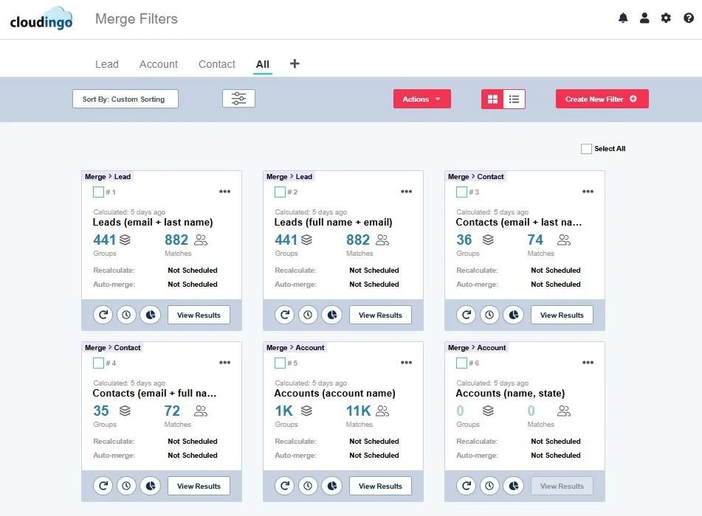The image size is (702, 516).
Task: Expand the Actions dropdown
Action: coord(421,100)
